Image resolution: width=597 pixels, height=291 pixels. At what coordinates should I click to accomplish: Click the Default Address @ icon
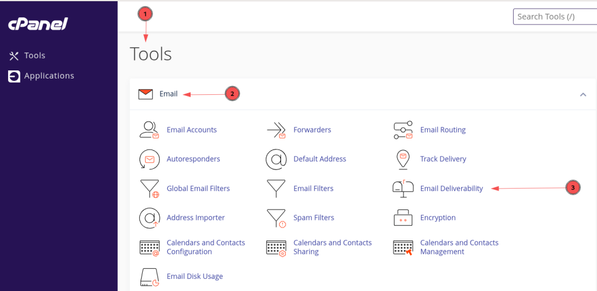[x=276, y=159]
